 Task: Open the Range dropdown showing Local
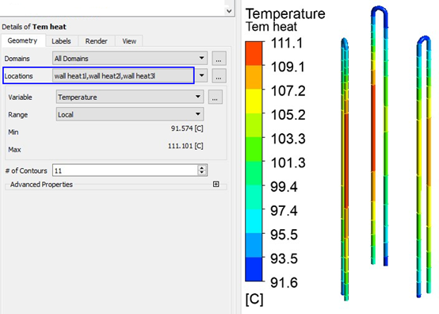130,114
